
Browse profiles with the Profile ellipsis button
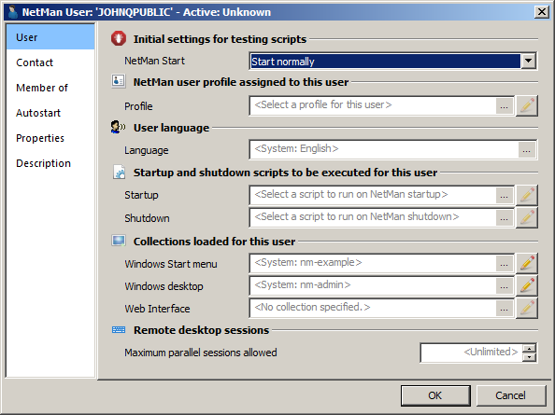pos(505,105)
